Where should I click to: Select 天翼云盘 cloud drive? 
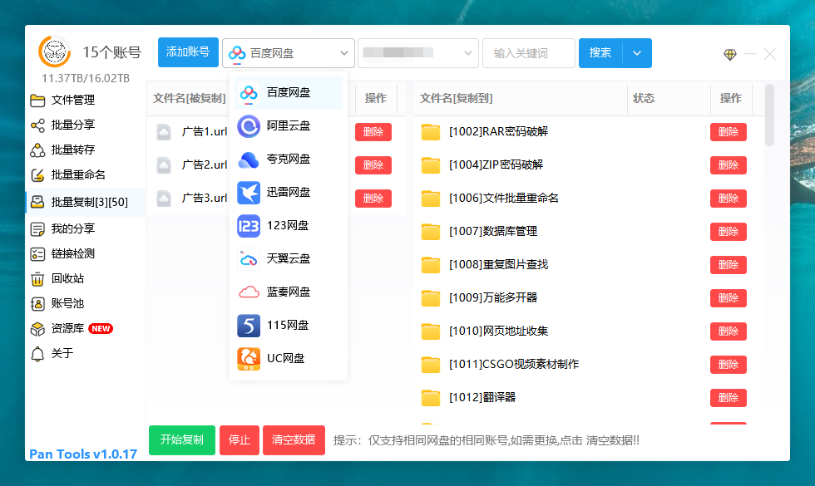click(288, 259)
